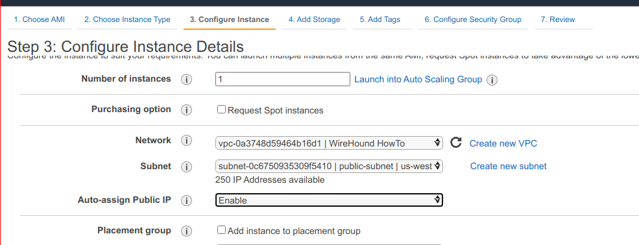
Task: Click the Number of instances label
Action: click(127, 78)
